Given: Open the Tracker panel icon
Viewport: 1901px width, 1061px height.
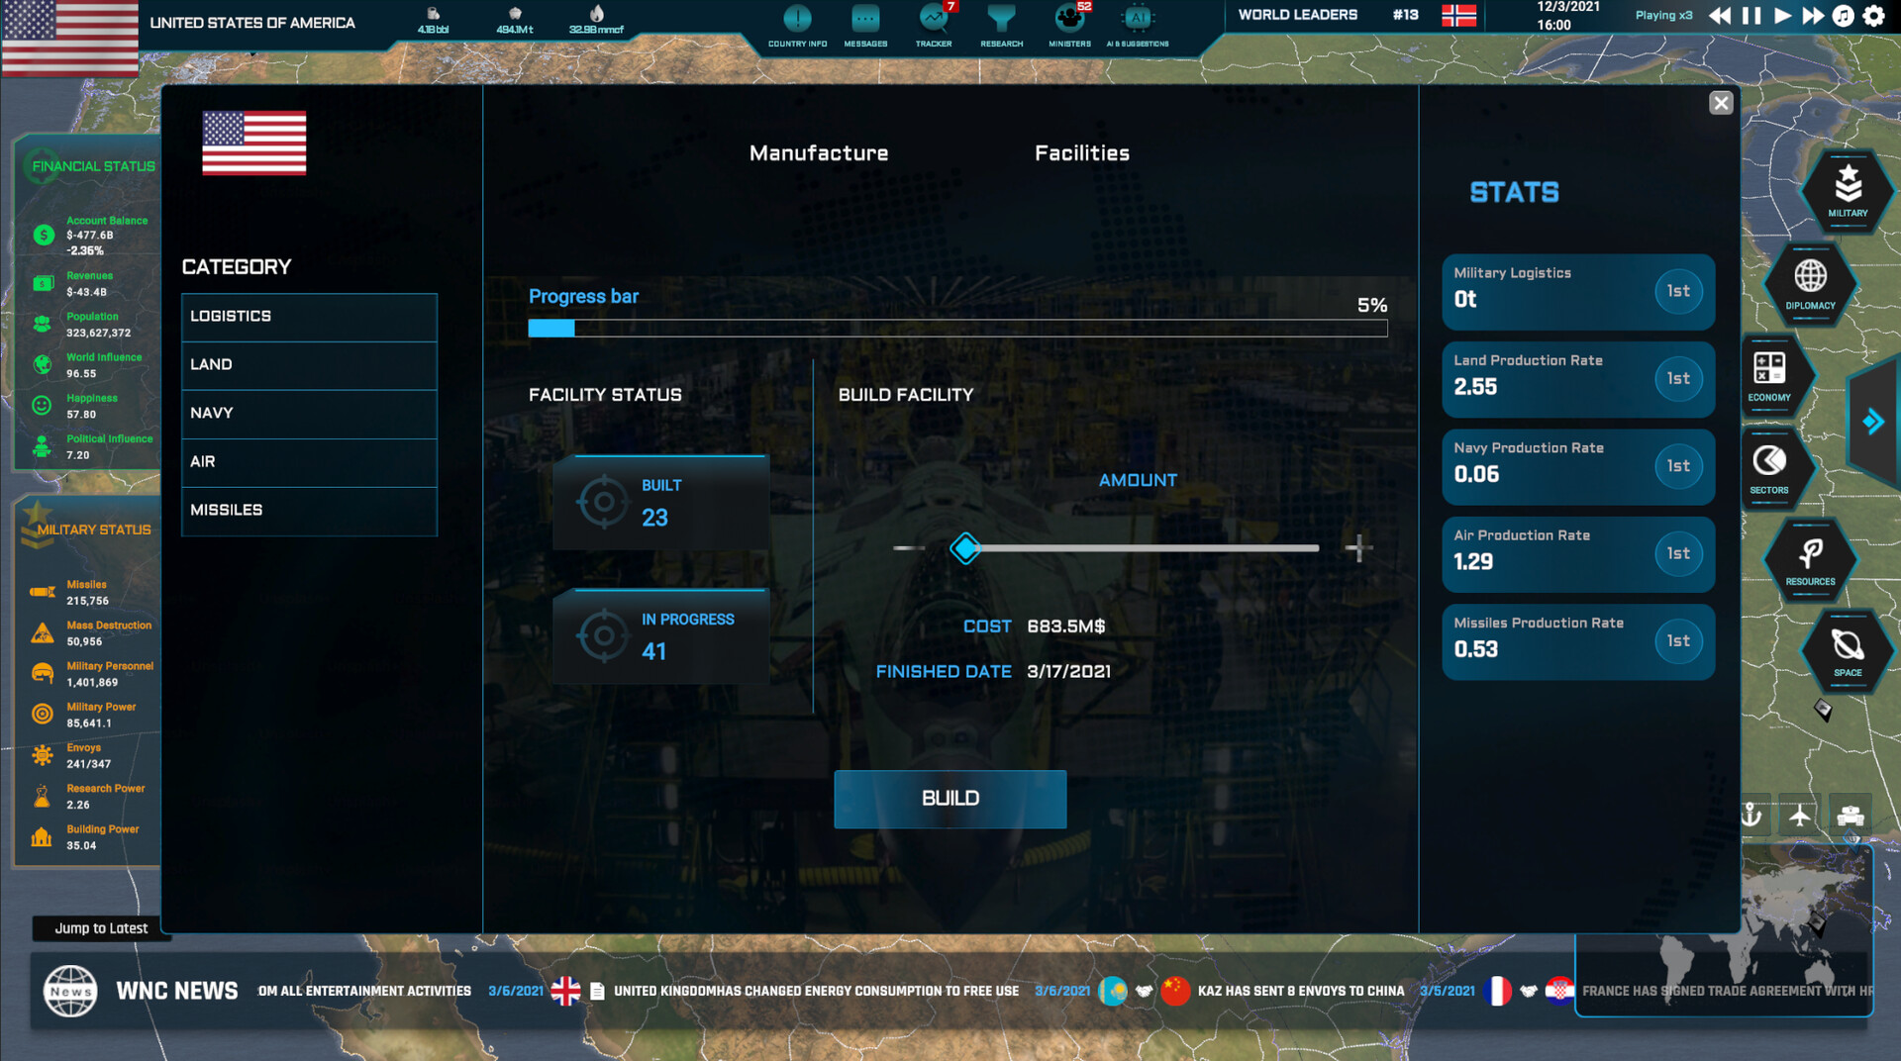Looking at the screenshot, I should tap(933, 20).
